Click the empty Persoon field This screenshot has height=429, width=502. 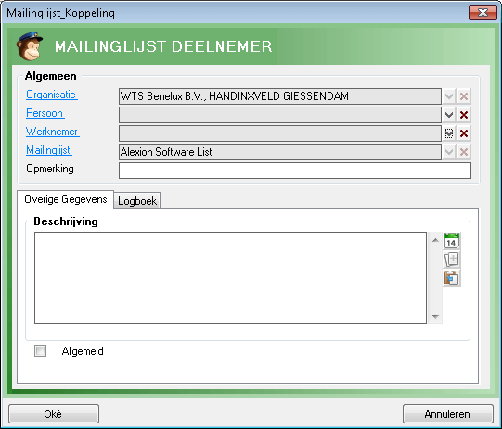280,115
